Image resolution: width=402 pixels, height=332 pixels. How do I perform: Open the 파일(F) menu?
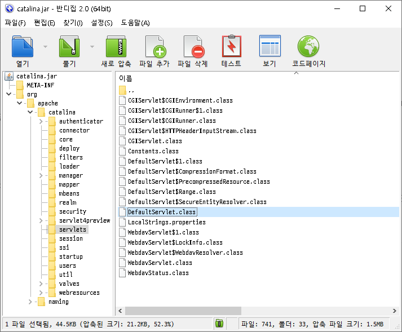click(15, 23)
